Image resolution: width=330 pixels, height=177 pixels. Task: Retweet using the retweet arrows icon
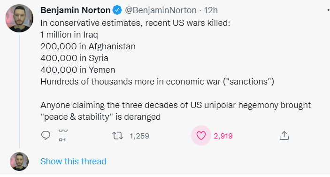click(117, 136)
